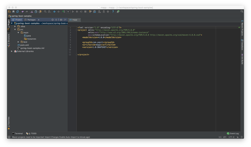The image size is (251, 147).
Task: Click the Scroll from Source target icon
Action: (x=53, y=20)
